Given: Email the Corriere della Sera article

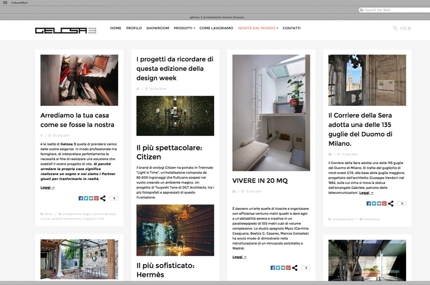Looking at the screenshot, I should click(x=379, y=204).
